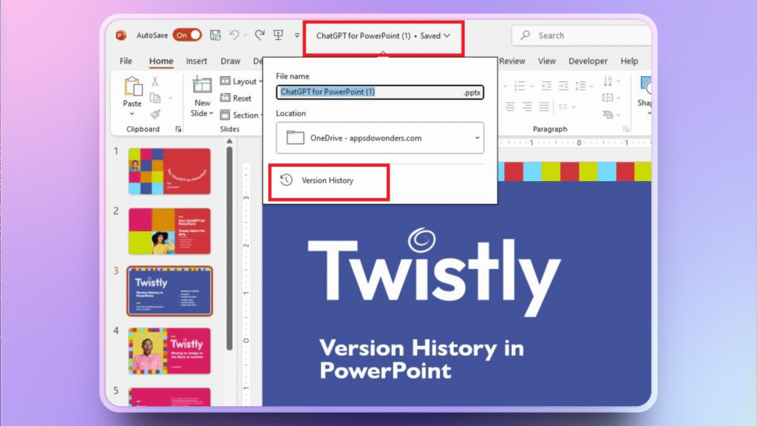Open the Paragraph dialog launcher icon
This screenshot has width=757, height=426.
(625, 129)
